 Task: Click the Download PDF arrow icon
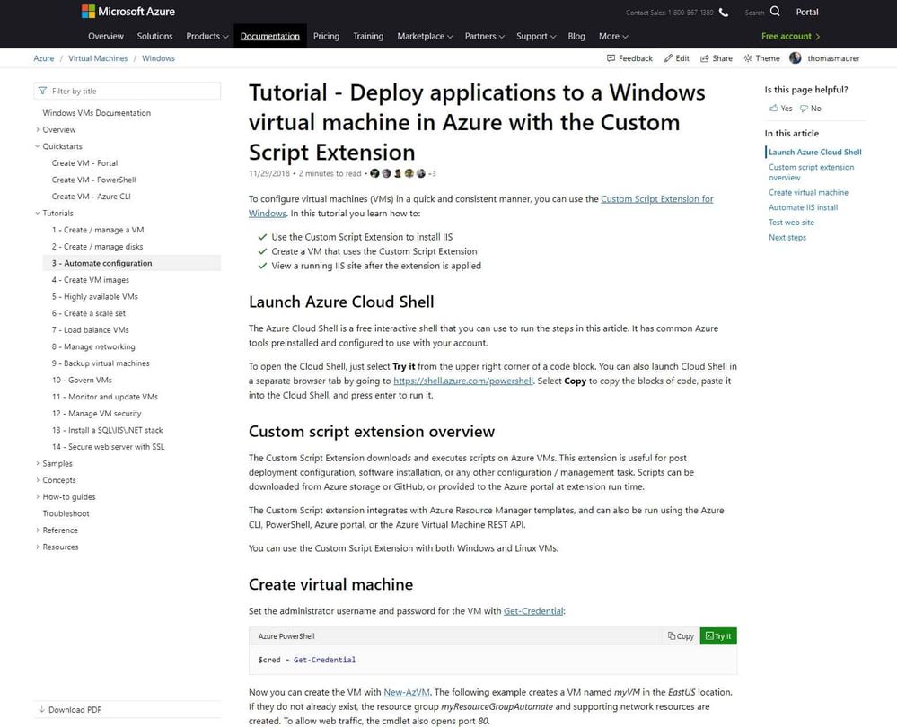[x=42, y=709]
